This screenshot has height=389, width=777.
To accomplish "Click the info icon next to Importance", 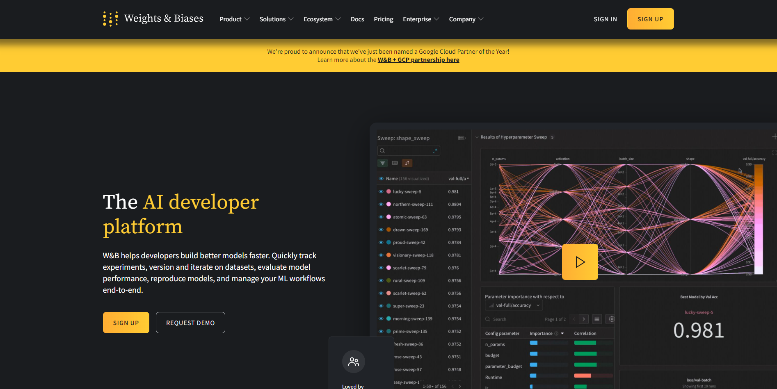I will pos(556,334).
